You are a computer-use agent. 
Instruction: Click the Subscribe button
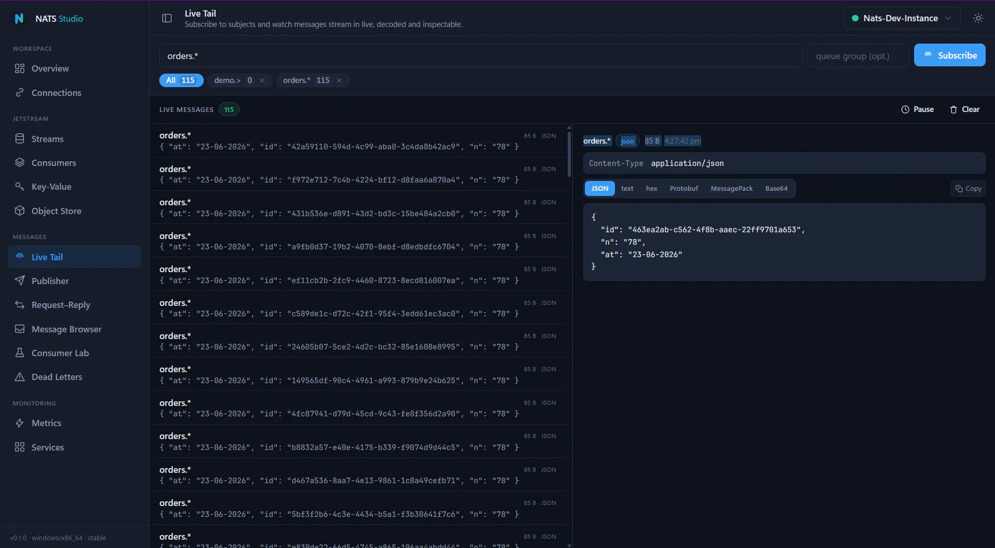(949, 55)
